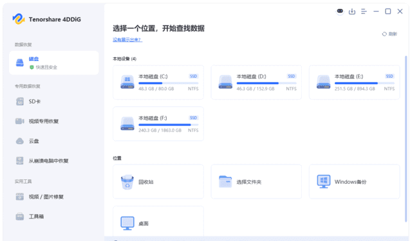Click the vertical scrollbar on the right

[x=406, y=139]
